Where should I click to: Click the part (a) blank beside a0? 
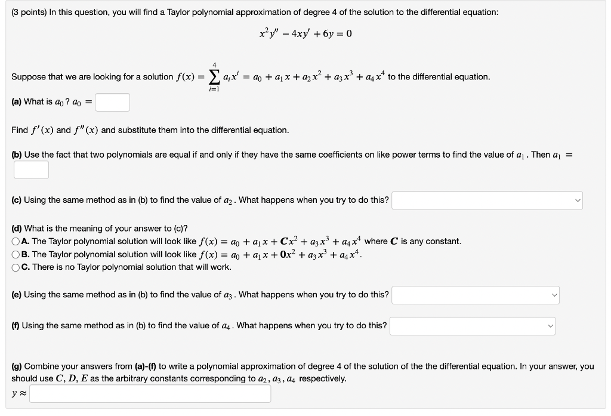pos(112,101)
